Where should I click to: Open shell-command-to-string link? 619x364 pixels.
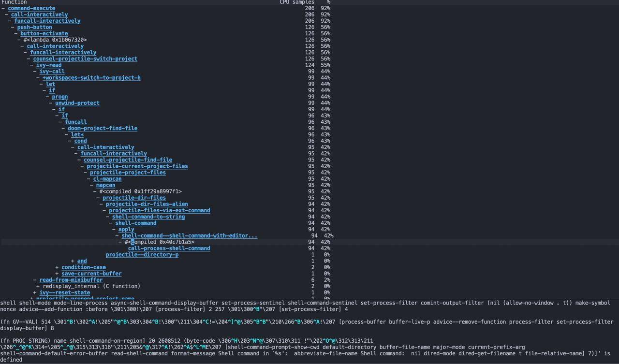148,217
